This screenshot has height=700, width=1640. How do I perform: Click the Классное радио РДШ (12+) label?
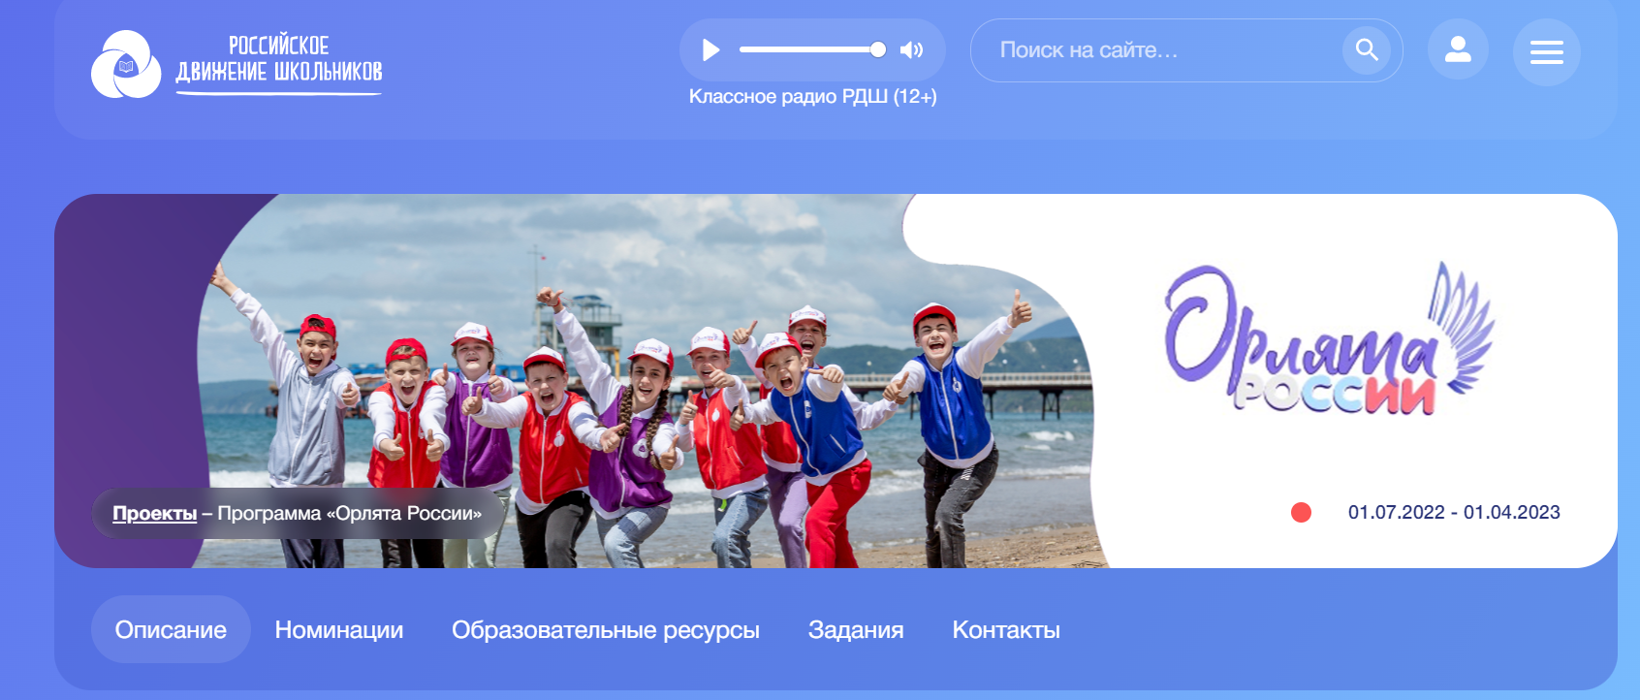pyautogui.click(x=812, y=96)
